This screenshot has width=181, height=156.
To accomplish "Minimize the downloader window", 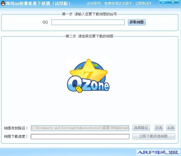I will [163, 2].
